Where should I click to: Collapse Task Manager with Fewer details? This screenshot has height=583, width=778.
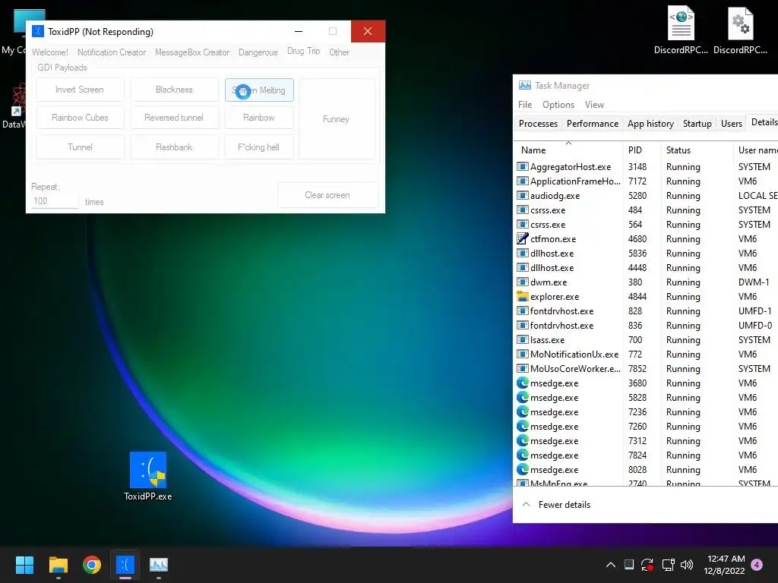click(556, 505)
